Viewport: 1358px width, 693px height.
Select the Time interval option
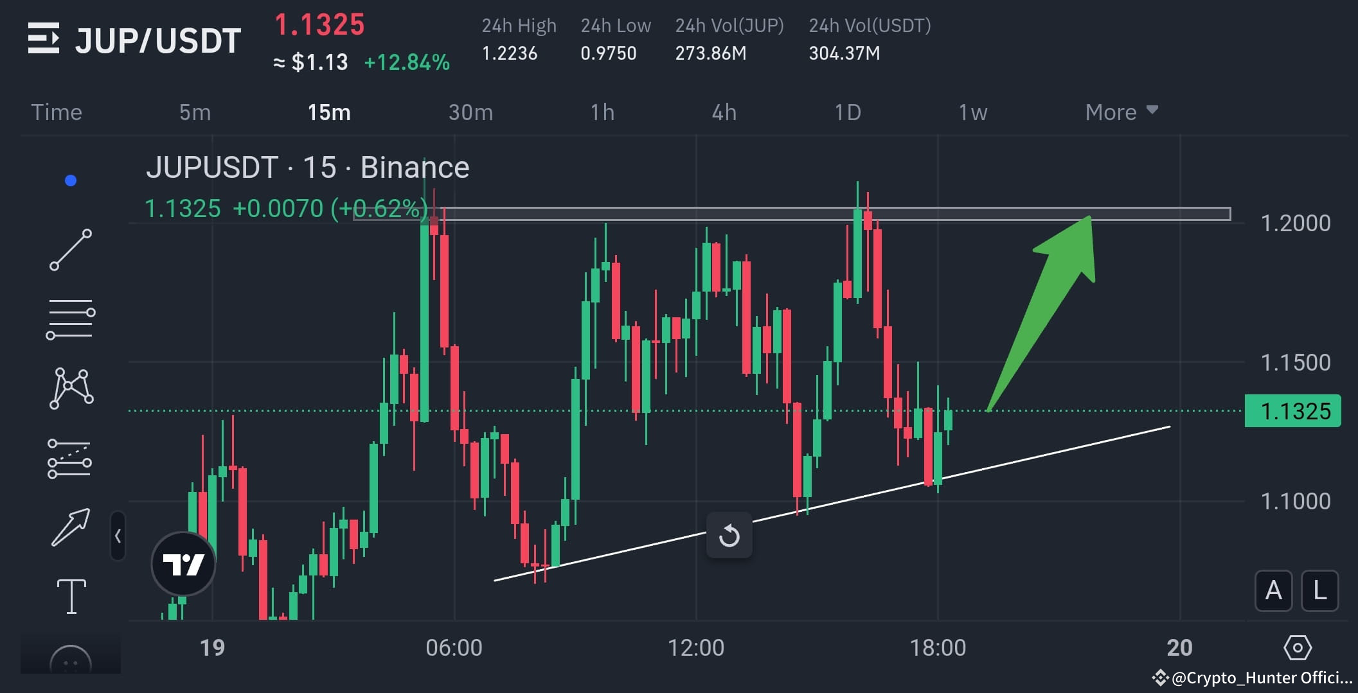(x=57, y=111)
